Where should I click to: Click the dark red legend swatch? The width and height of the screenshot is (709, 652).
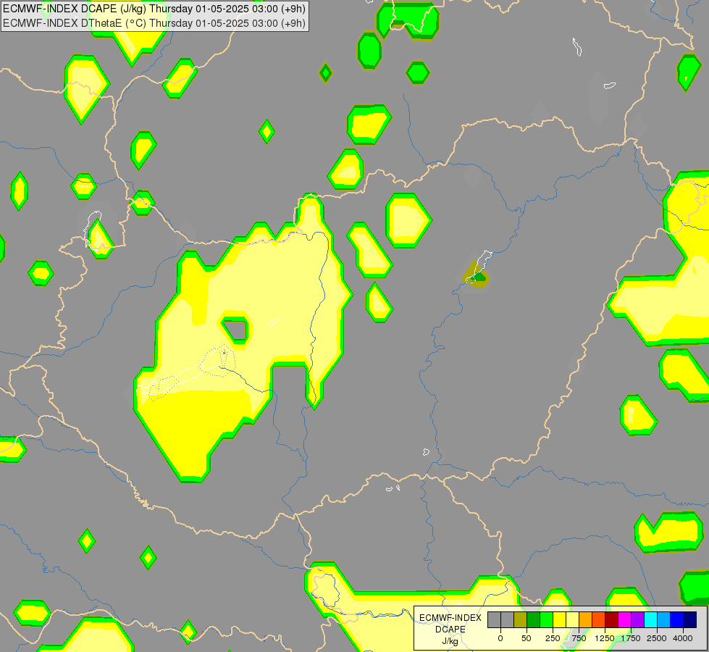612,619
